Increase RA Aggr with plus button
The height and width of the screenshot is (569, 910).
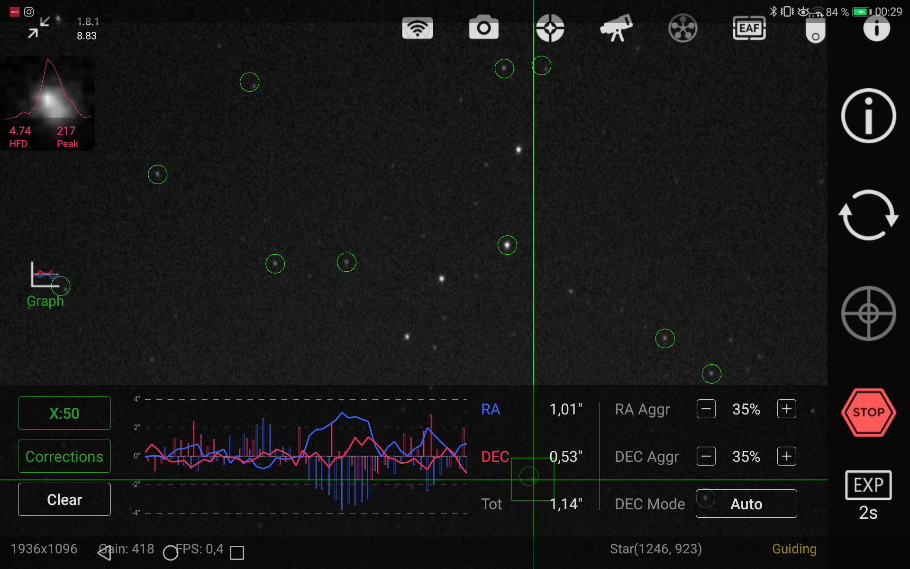coord(787,409)
